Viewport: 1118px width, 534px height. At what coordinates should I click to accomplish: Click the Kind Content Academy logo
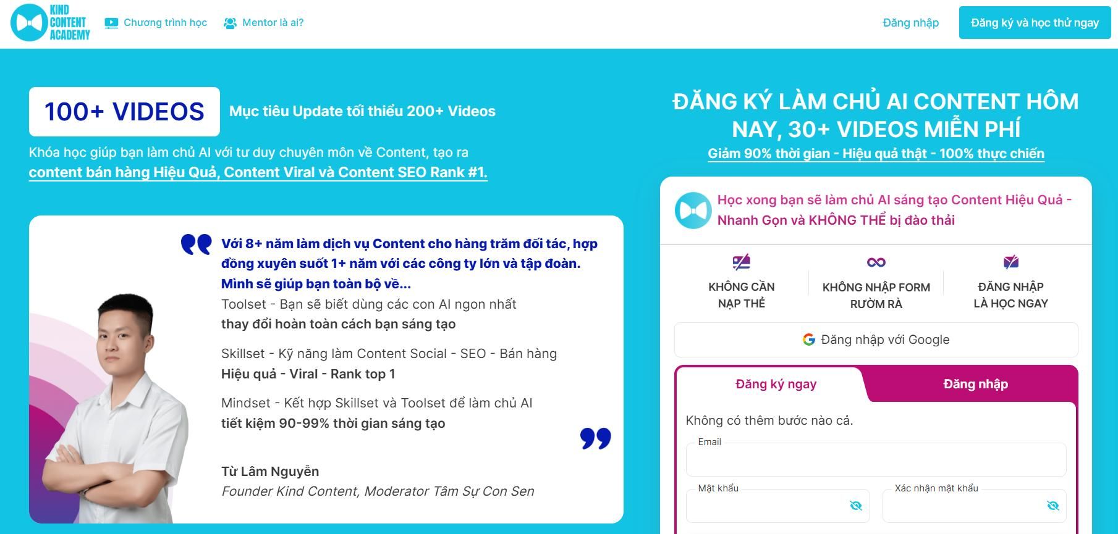pyautogui.click(x=50, y=23)
